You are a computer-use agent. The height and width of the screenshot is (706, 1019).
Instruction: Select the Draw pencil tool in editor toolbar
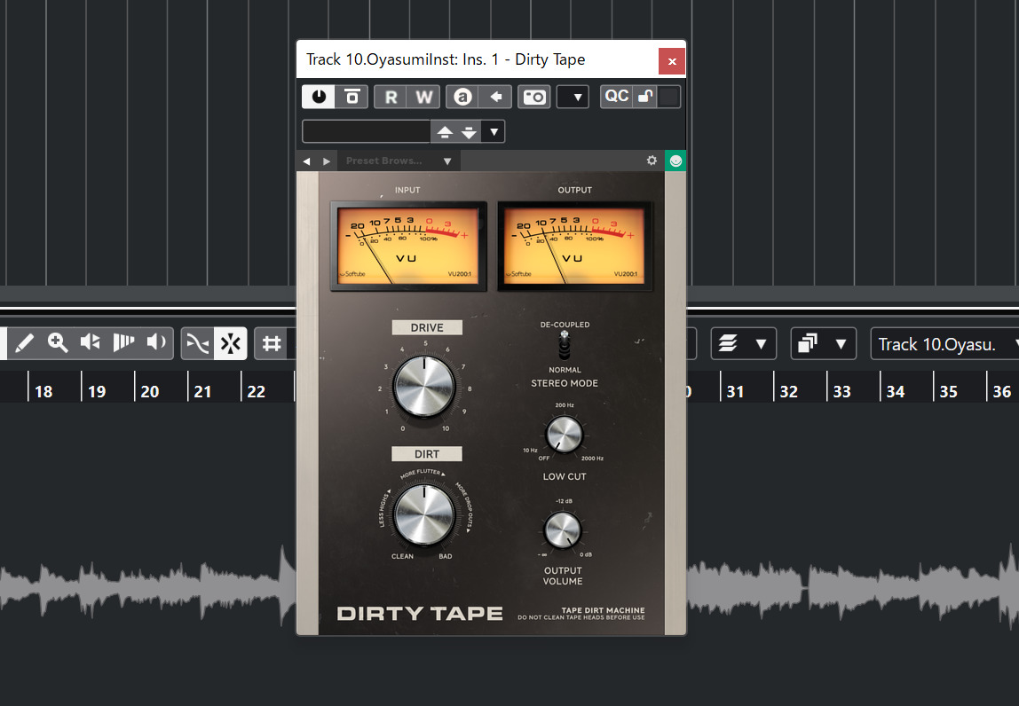(24, 343)
